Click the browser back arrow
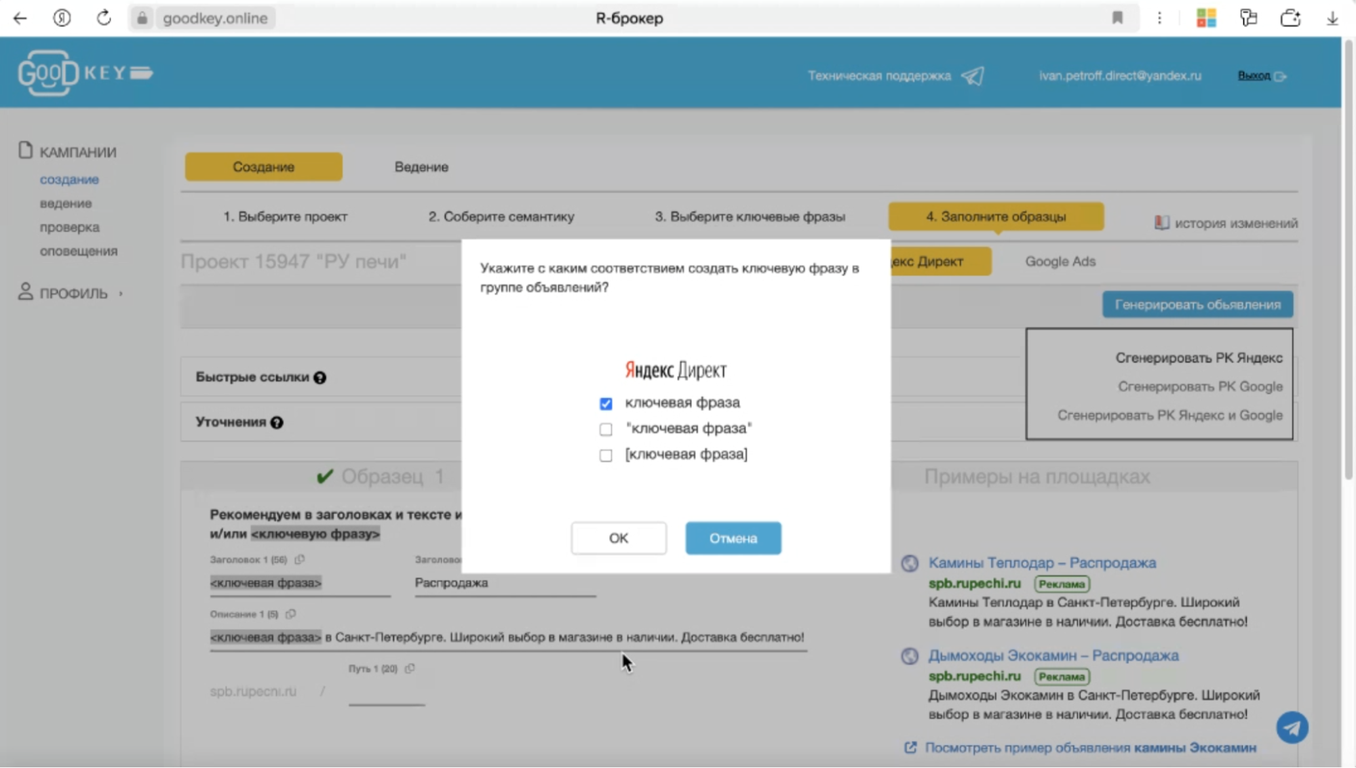This screenshot has width=1356, height=768. pyautogui.click(x=20, y=18)
